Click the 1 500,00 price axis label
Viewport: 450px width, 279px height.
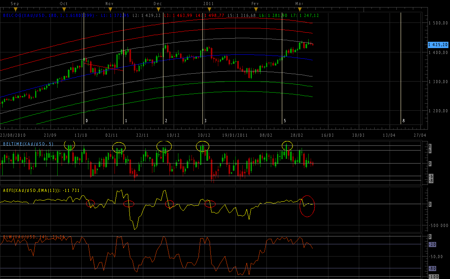click(439, 23)
